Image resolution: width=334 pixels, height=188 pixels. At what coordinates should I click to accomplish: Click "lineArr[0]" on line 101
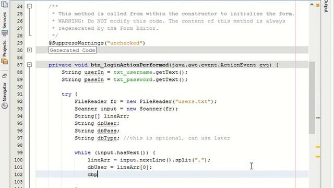(133, 167)
